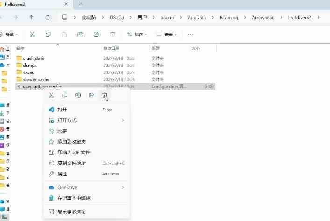
Task: Choose 共享 in context menu
Action: 86,131
